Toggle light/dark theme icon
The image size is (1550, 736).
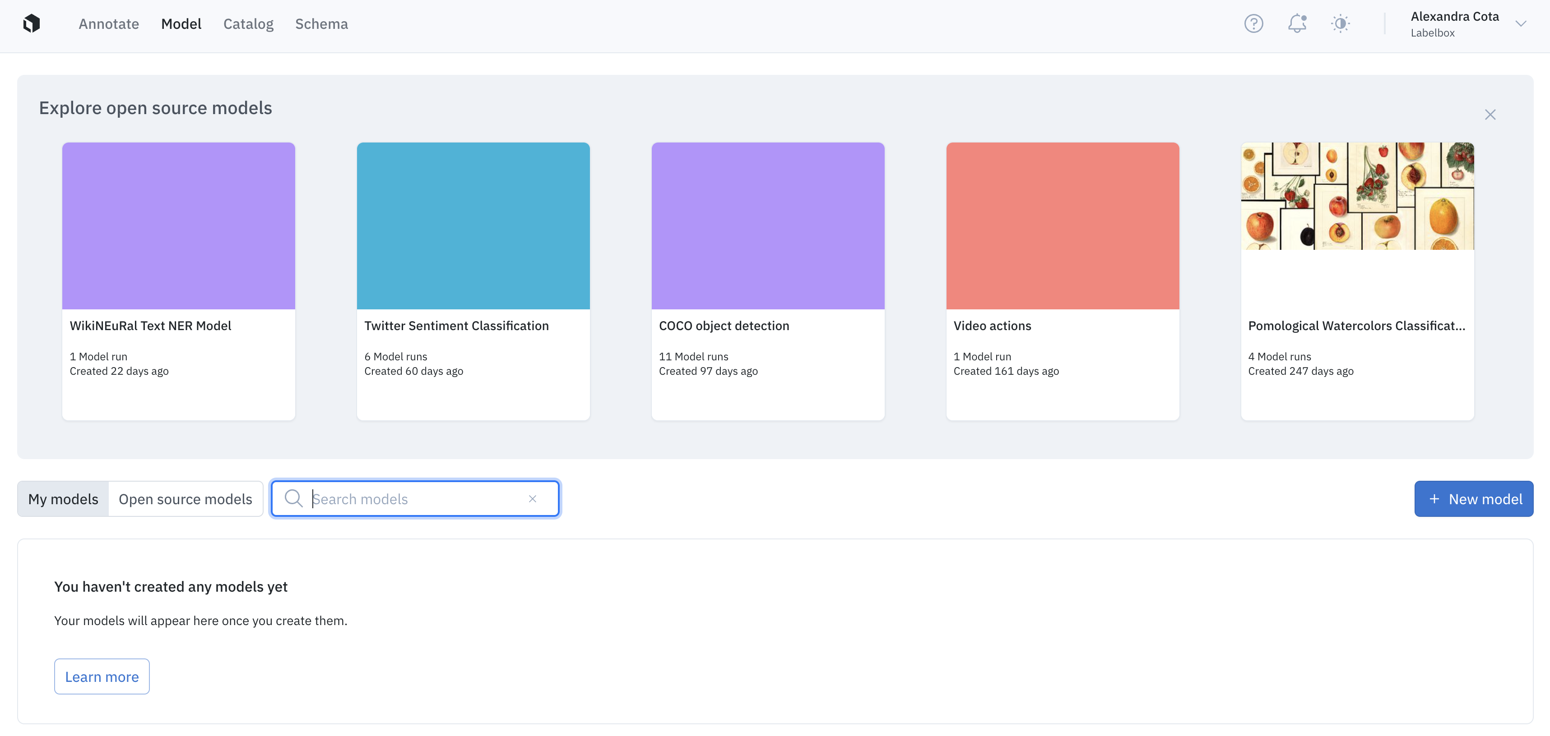tap(1340, 24)
